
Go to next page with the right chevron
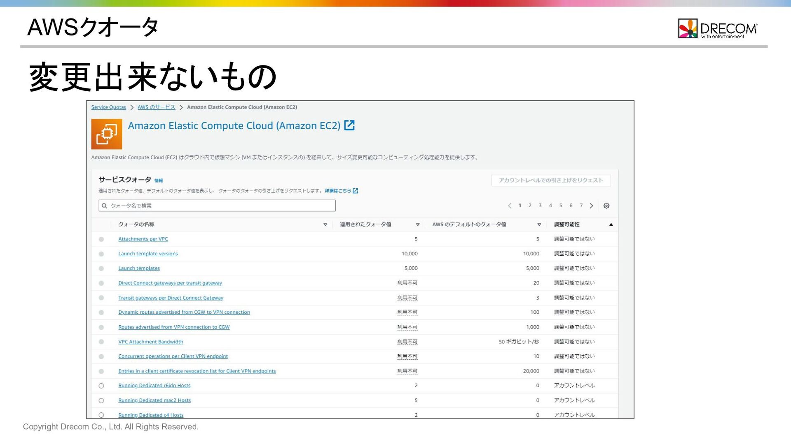pos(592,206)
